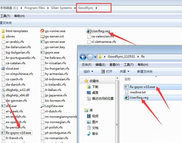Select the gs-server.exe icon
The image size is (182, 143).
(42, 42)
